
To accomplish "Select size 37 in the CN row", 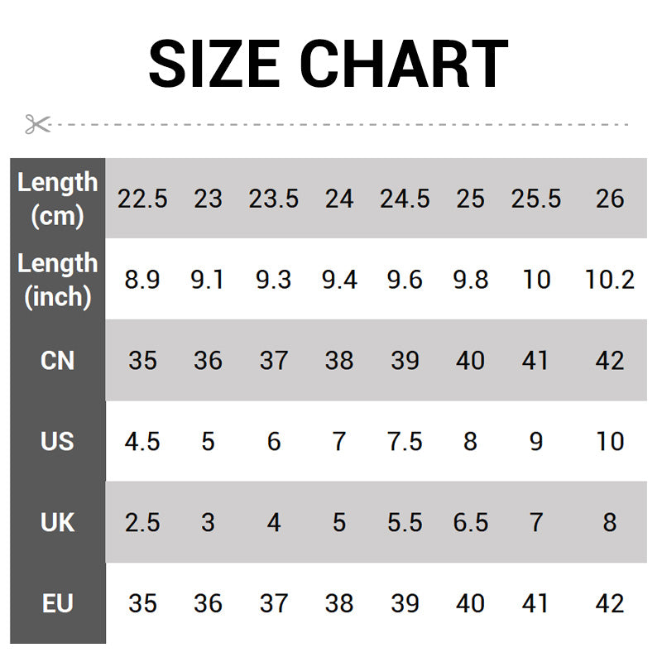I will 274,361.
